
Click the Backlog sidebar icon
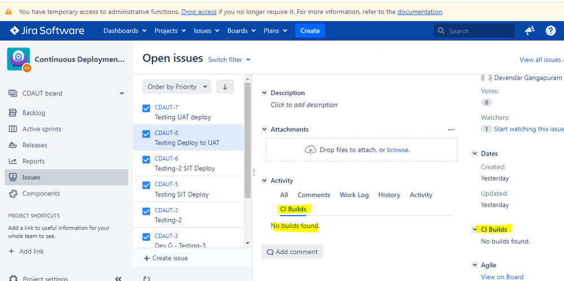click(12, 113)
